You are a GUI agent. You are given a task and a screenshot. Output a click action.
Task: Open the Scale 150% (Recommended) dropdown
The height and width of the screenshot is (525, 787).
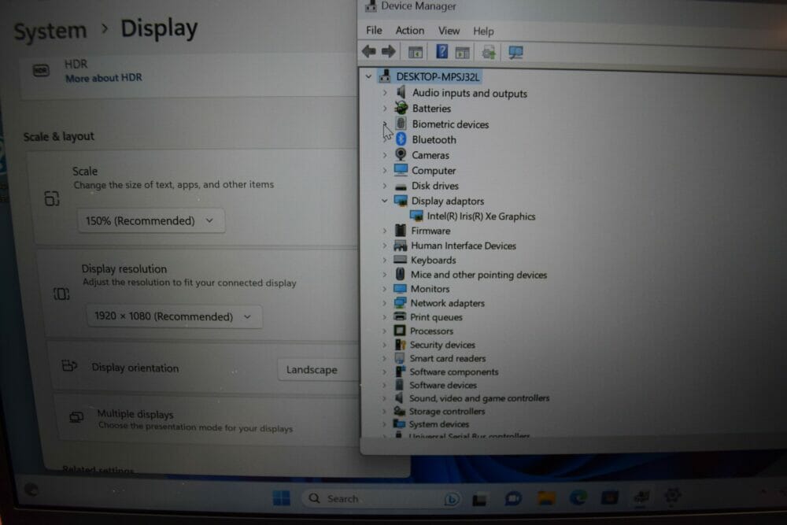[151, 221]
